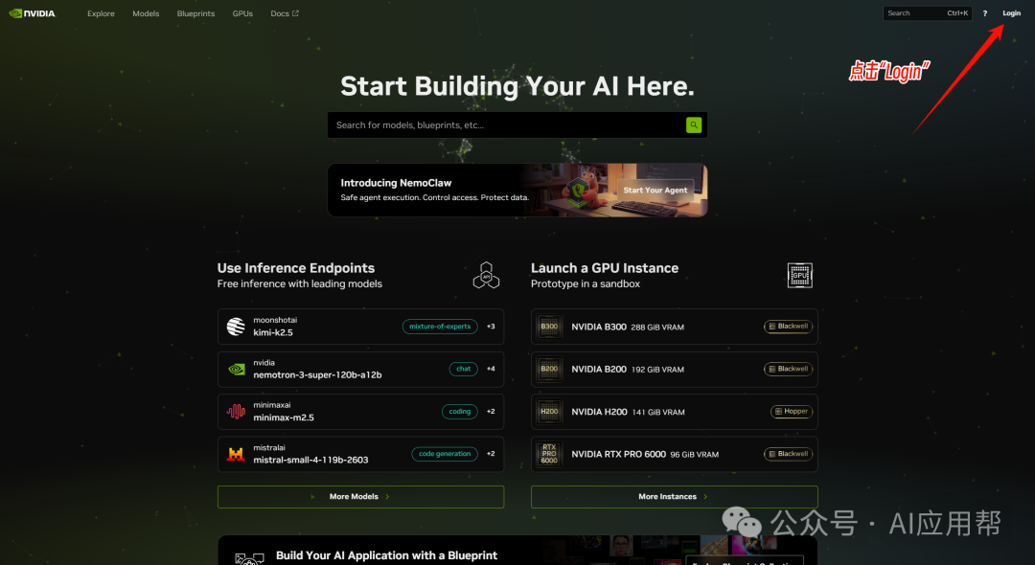Click the NVIDIA logo
1035x565 pixels.
tap(33, 13)
